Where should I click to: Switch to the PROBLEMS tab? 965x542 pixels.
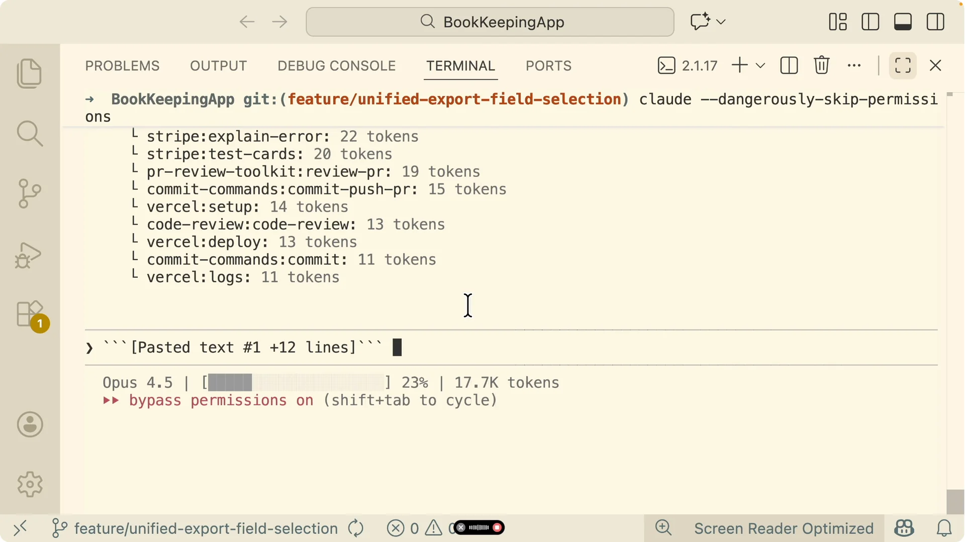[x=122, y=66]
